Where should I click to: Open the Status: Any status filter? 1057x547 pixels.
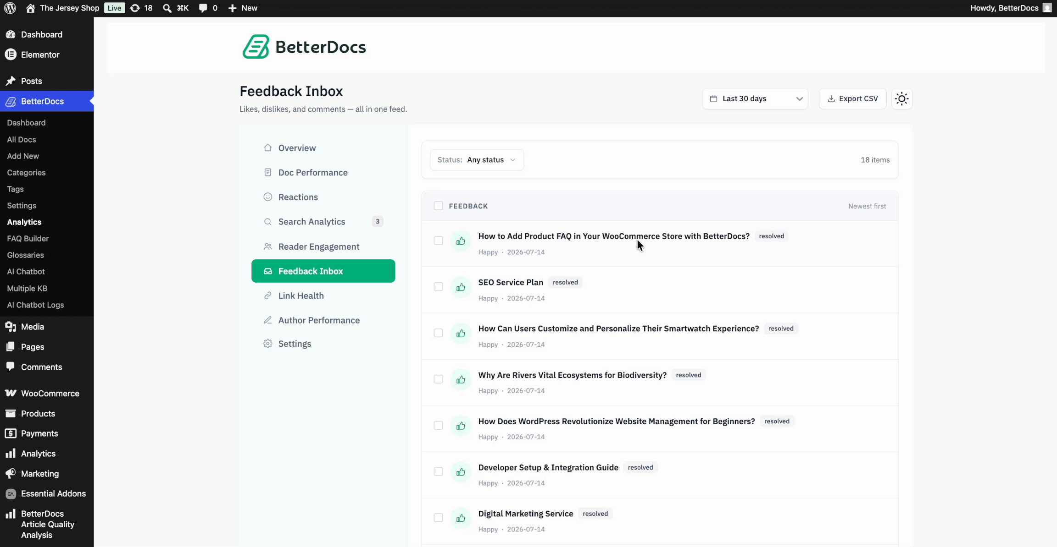tap(477, 160)
